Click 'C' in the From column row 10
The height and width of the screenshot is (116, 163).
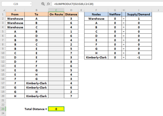[15, 53]
